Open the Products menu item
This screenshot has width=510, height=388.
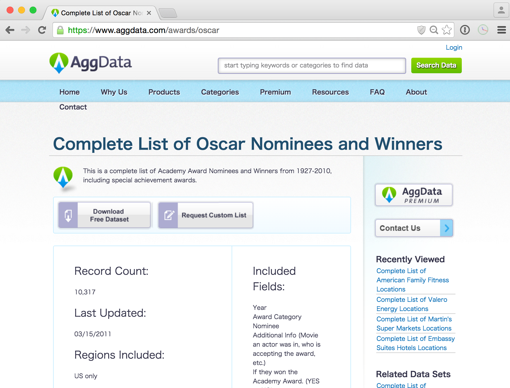(x=164, y=92)
